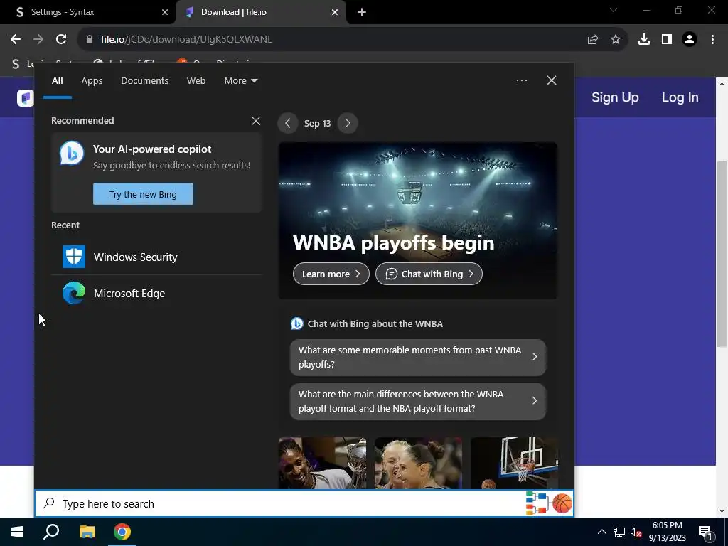Click the basketball bracket icon in search box
The width and height of the screenshot is (728, 546).
[x=549, y=503]
